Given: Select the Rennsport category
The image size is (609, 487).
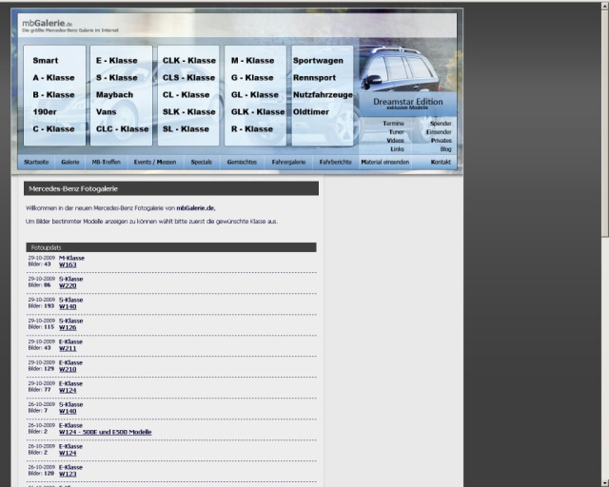Looking at the screenshot, I should tap(314, 78).
